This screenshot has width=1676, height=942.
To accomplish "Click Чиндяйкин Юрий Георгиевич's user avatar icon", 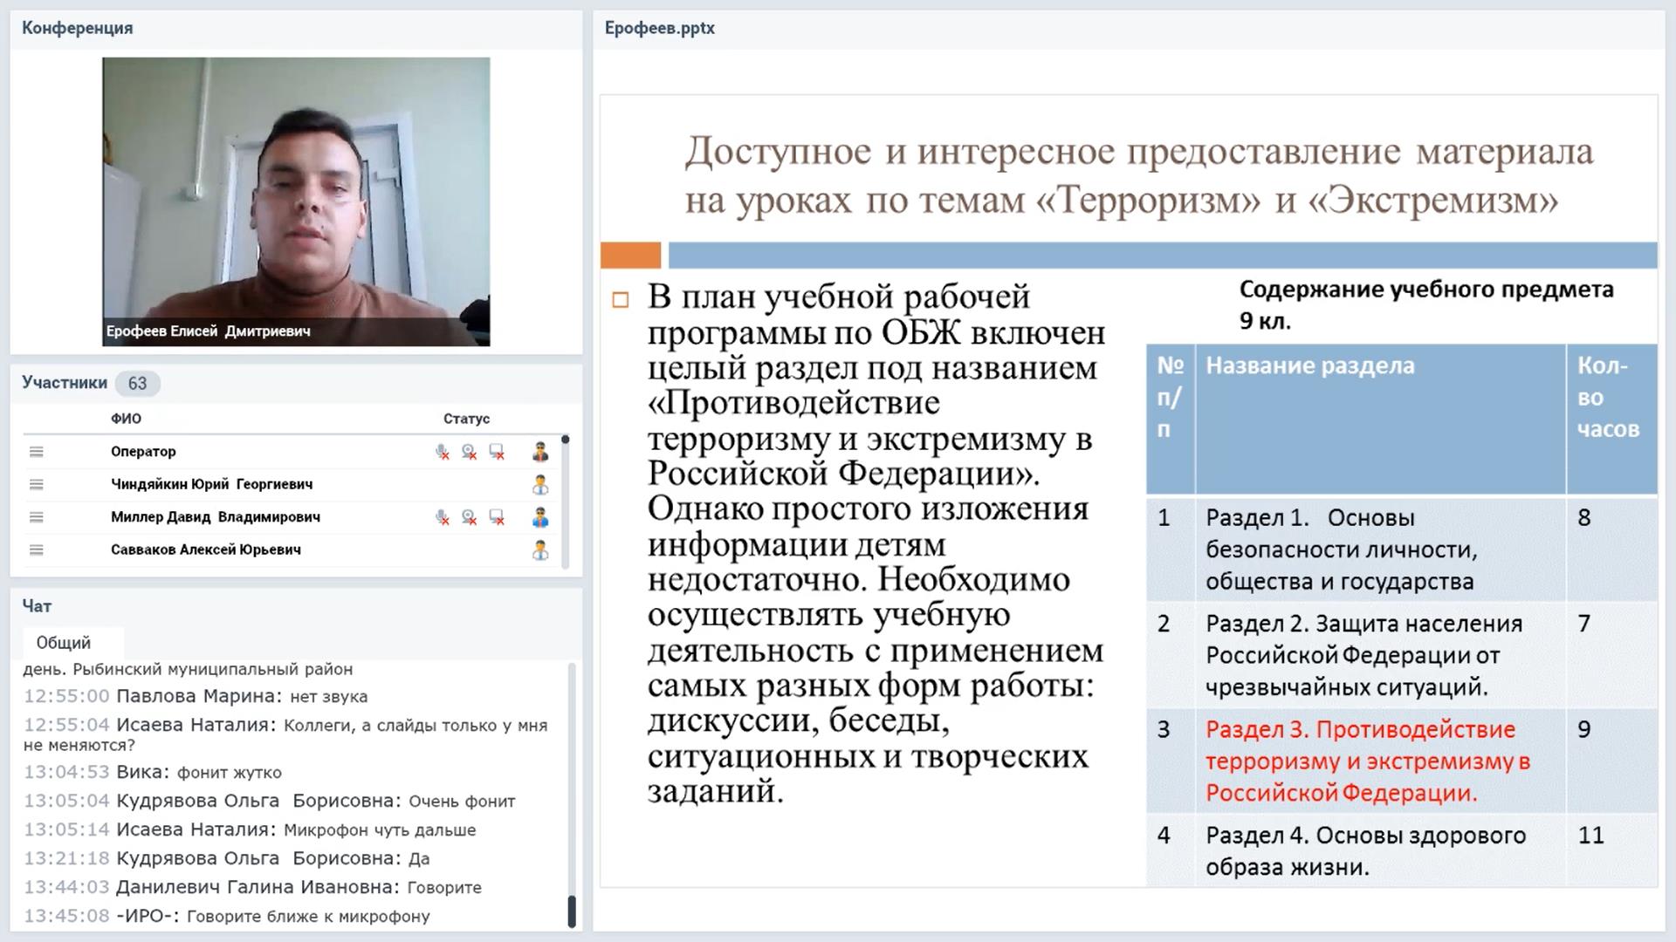I will pos(540,484).
